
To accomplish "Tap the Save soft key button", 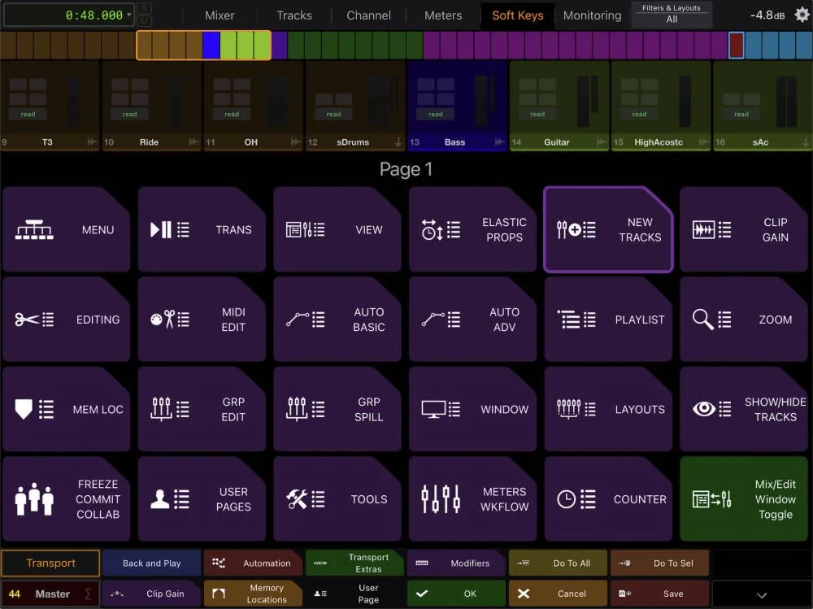I will [659, 594].
